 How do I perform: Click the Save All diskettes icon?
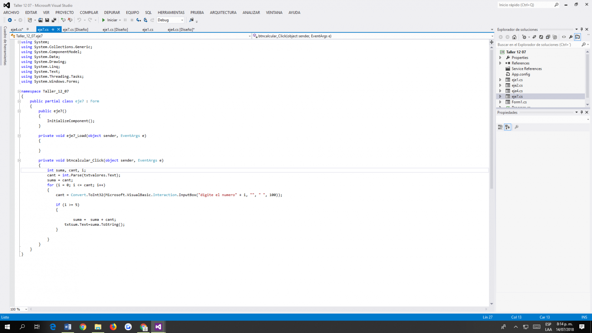pyautogui.click(x=54, y=20)
